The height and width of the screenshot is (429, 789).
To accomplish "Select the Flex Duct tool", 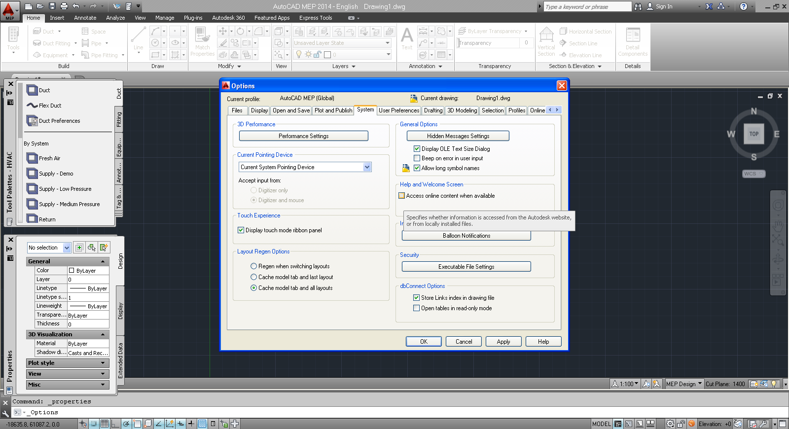I will [x=44, y=106].
